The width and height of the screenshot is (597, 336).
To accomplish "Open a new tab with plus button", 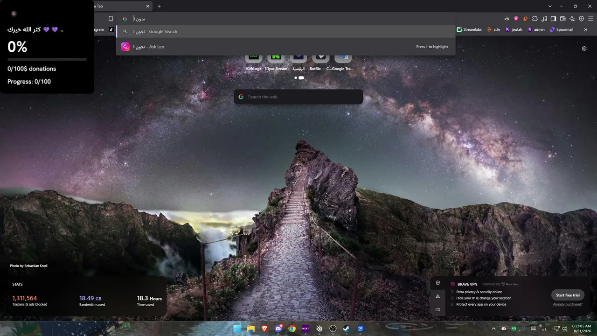I will [159, 6].
